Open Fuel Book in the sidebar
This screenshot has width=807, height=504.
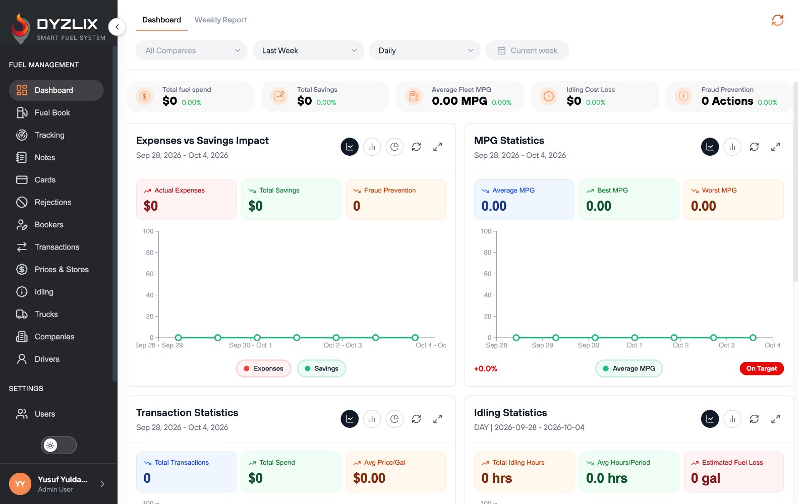(x=56, y=112)
